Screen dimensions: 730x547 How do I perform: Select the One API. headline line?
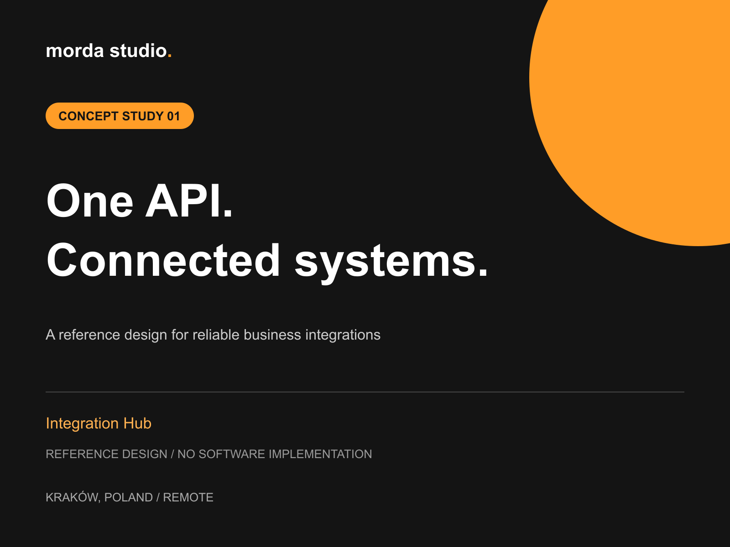140,201
